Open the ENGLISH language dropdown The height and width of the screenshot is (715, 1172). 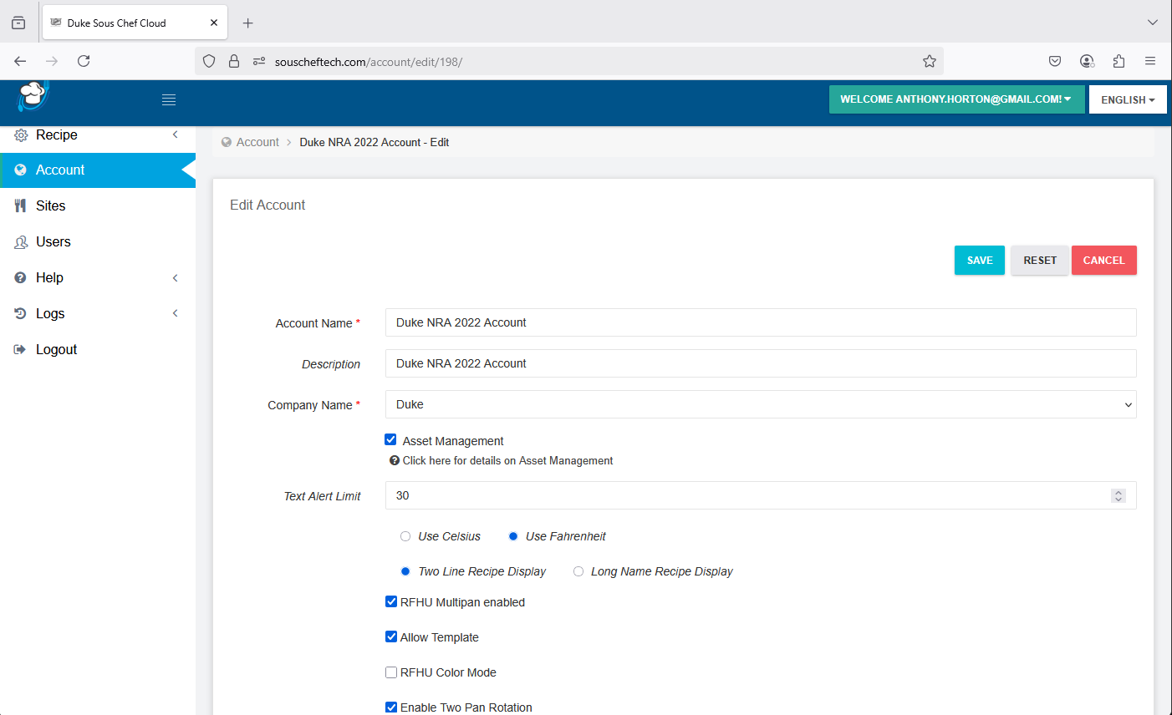pos(1128,99)
